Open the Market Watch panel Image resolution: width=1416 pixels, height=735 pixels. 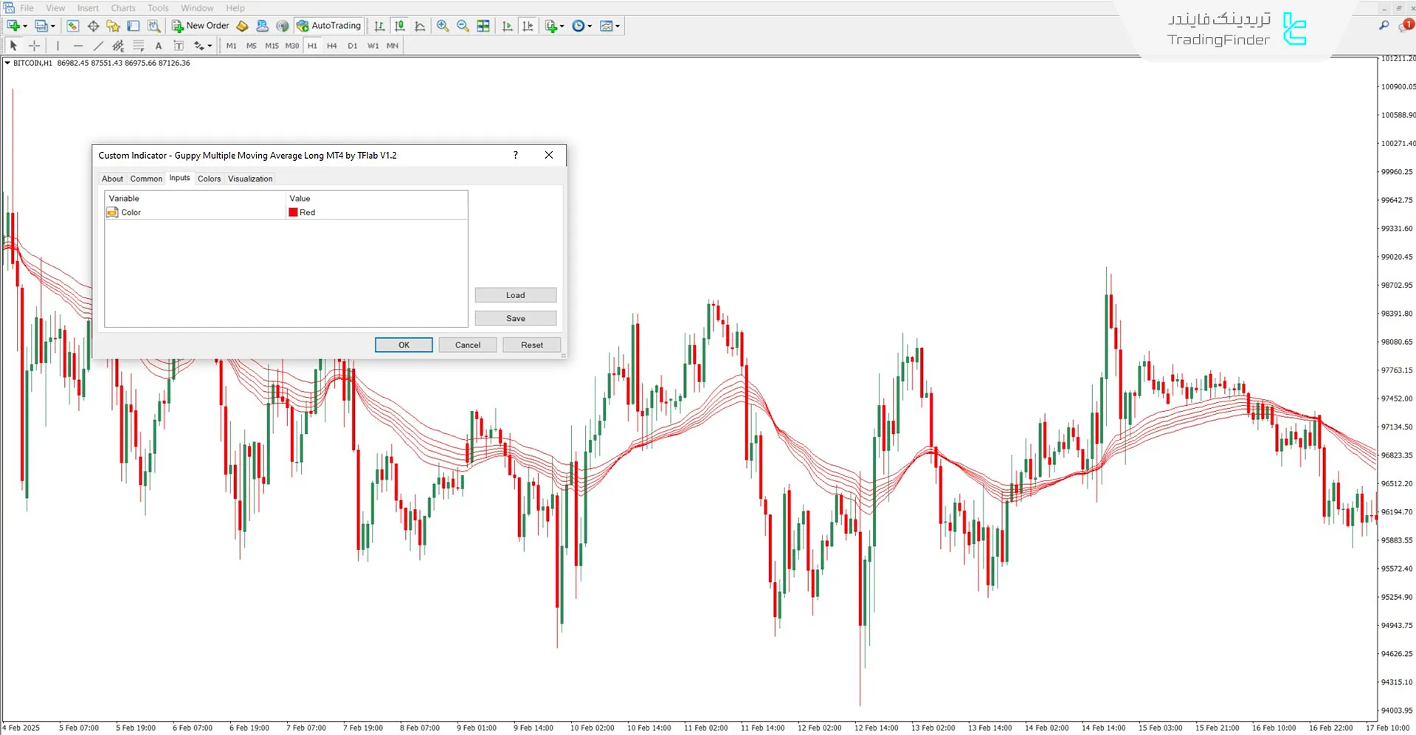click(x=72, y=26)
